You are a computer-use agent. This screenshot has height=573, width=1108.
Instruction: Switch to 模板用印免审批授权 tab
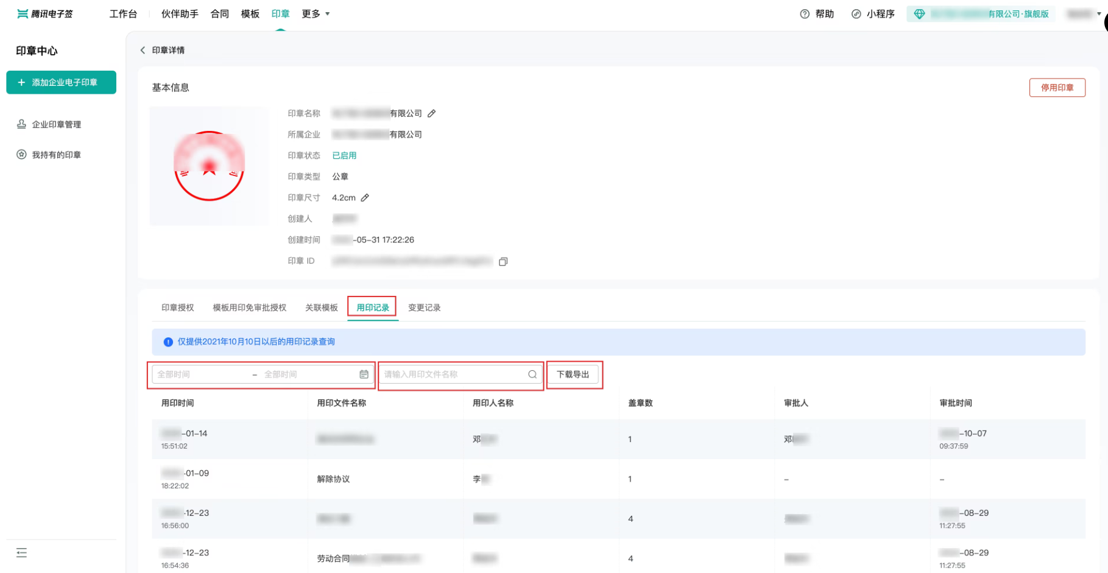point(249,308)
